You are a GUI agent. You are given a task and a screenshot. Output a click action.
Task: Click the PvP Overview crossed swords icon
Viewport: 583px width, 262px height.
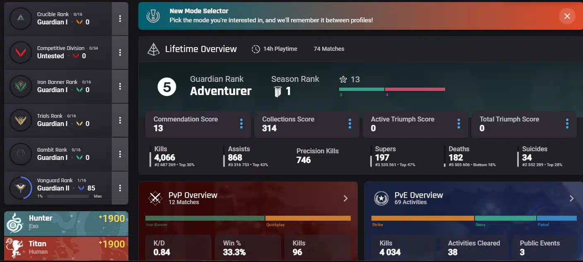click(x=155, y=198)
